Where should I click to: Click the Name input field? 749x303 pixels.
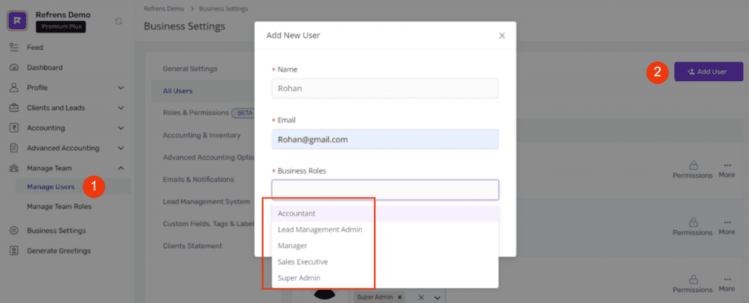click(385, 89)
